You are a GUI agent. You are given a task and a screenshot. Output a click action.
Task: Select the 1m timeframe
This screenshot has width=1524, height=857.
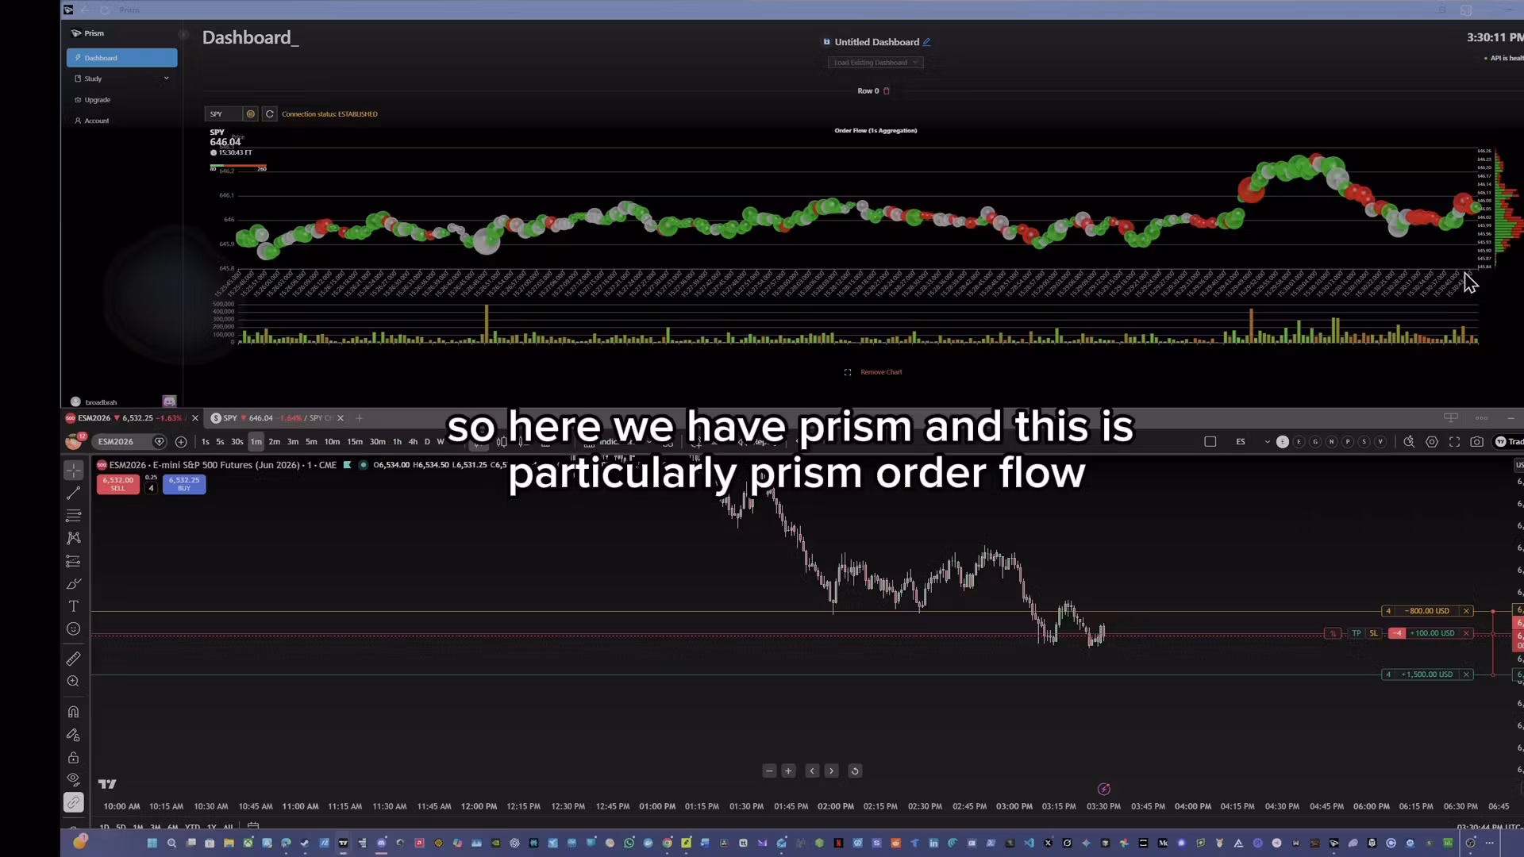click(256, 442)
